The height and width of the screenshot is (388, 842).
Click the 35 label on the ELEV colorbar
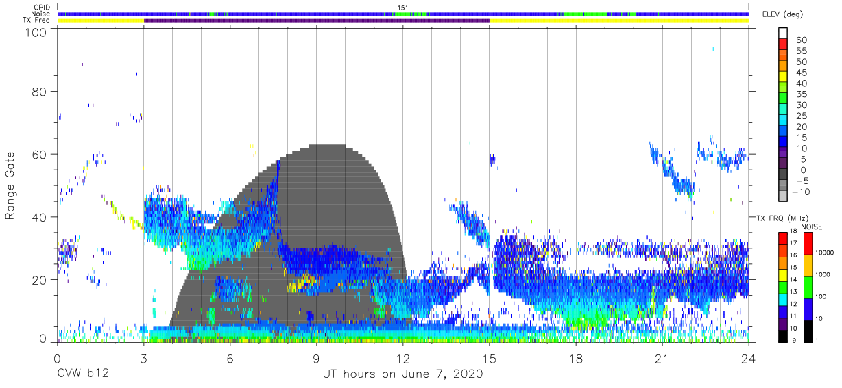click(x=802, y=94)
